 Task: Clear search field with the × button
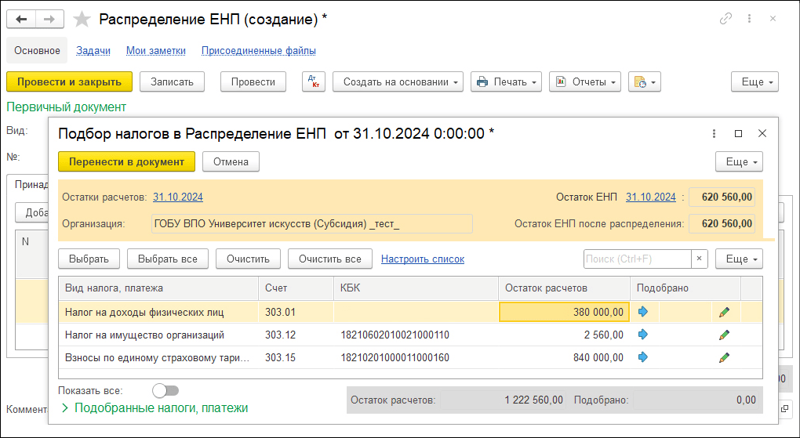700,259
